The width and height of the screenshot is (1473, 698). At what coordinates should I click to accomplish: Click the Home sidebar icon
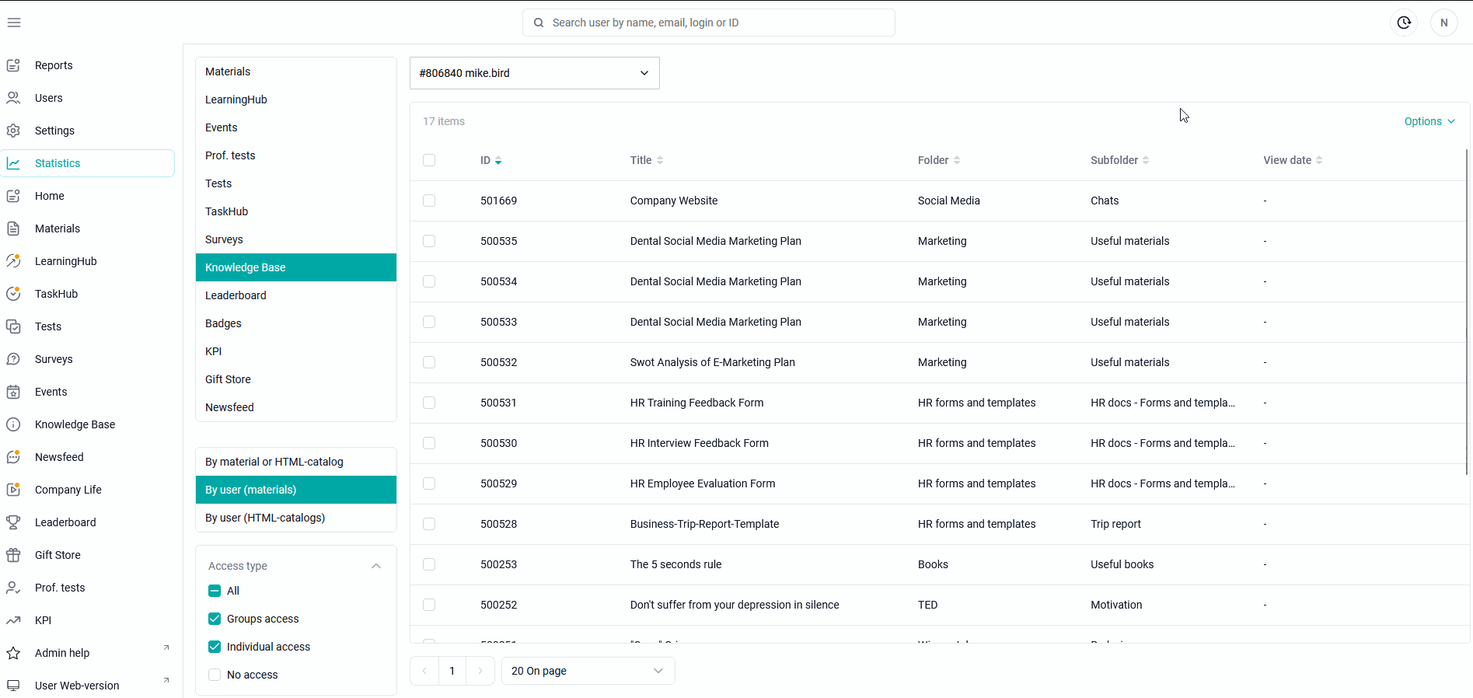13,196
